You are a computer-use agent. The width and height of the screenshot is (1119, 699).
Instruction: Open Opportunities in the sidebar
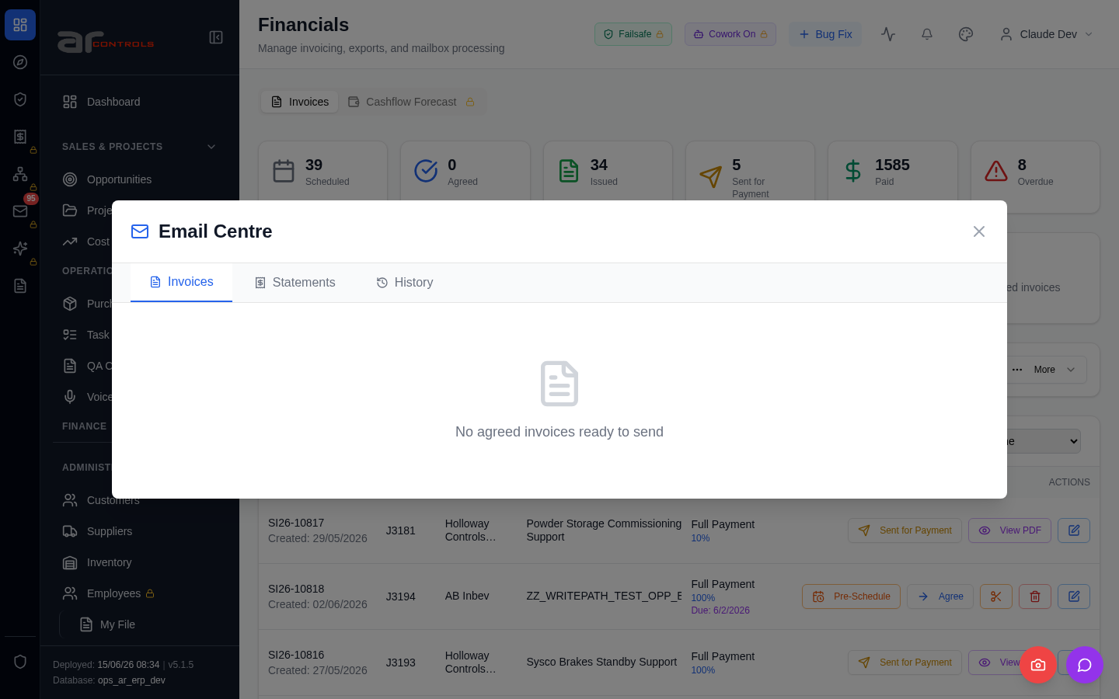[139, 179]
